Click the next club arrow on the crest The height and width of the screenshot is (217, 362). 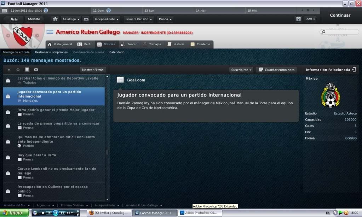pyautogui.click(x=37, y=35)
